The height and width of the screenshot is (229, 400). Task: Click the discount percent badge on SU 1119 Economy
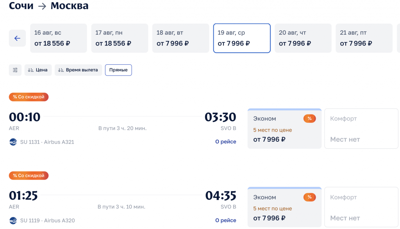[309, 197]
